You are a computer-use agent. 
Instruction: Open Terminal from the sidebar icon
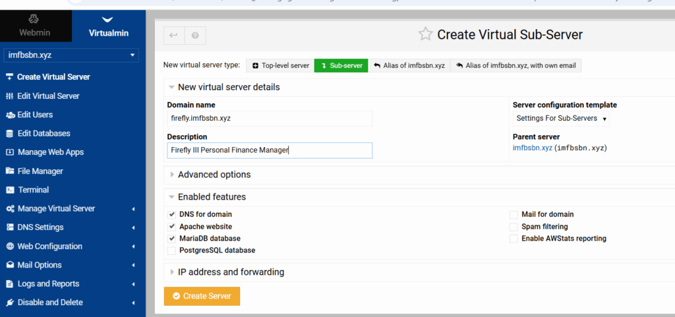[10, 190]
